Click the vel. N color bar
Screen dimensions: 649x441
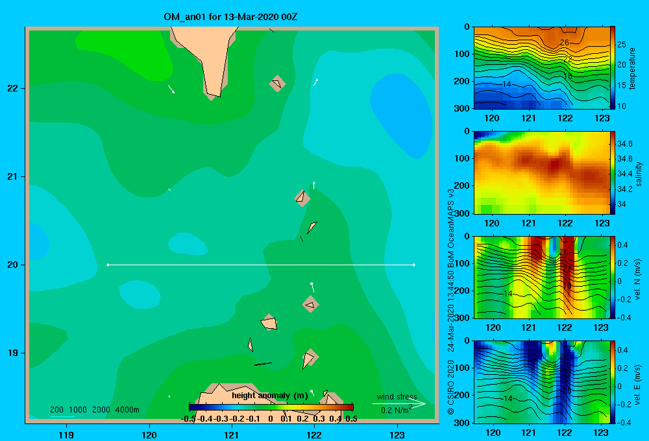pyautogui.click(x=613, y=277)
